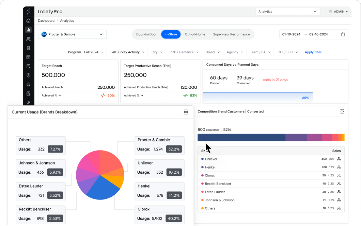
Task: Go to Dashboard breadcrumb
Action: 46,21
